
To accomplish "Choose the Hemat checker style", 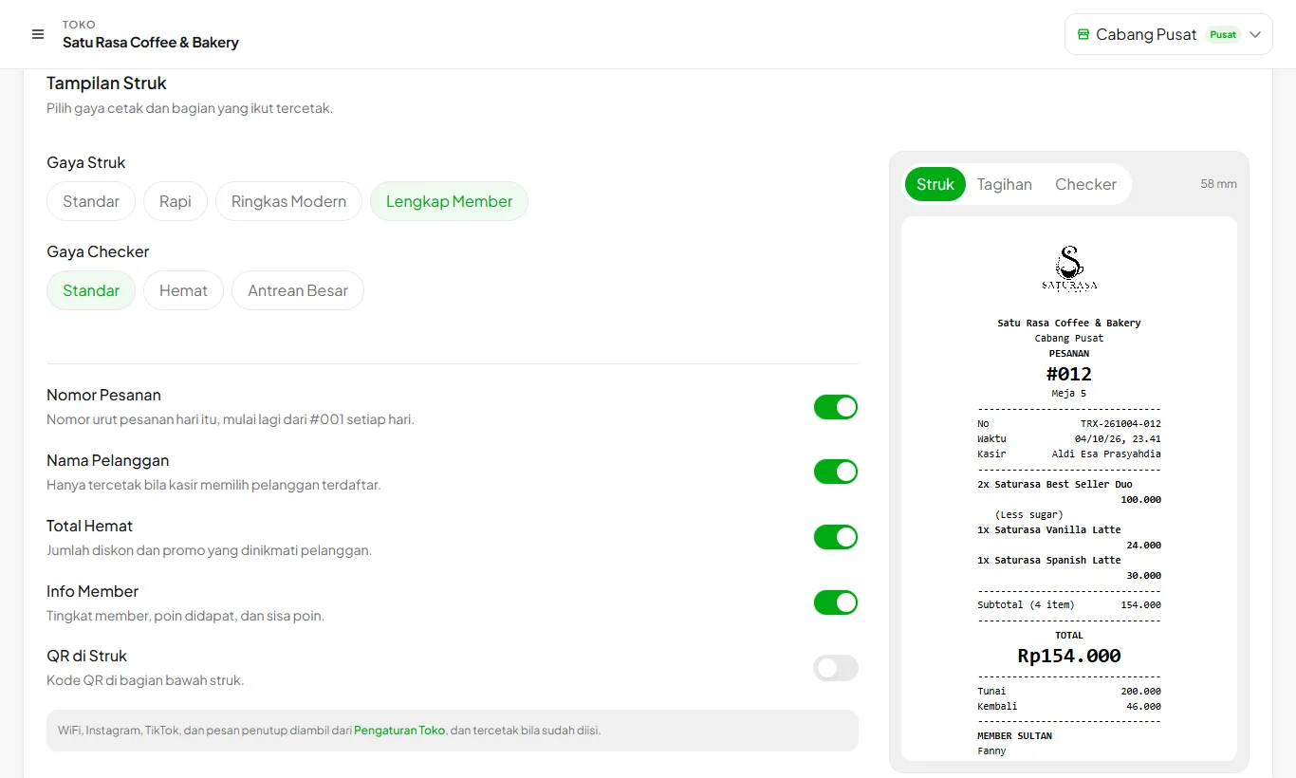I will point(183,290).
